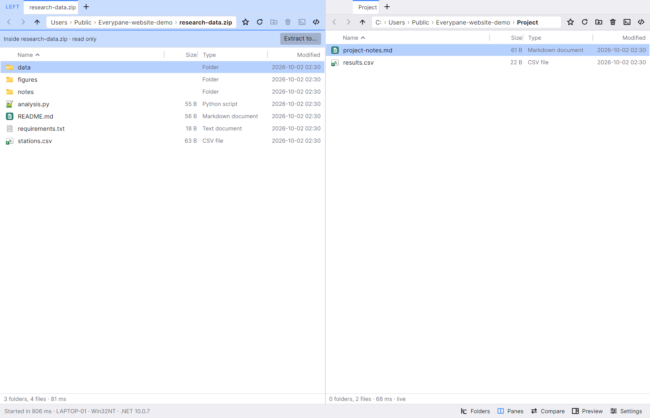Sort right pane by Modified column
The image size is (650, 418).
tap(634, 38)
